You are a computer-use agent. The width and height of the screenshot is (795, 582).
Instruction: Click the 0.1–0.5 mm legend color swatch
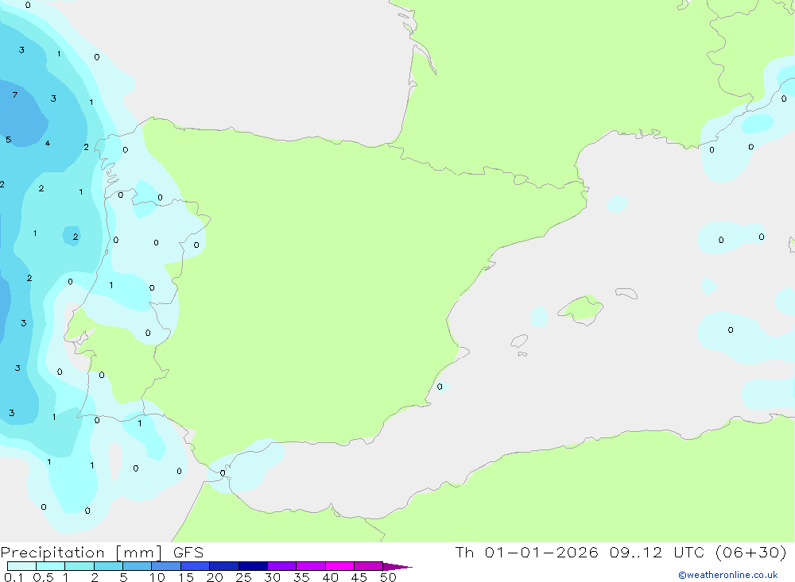(21, 566)
